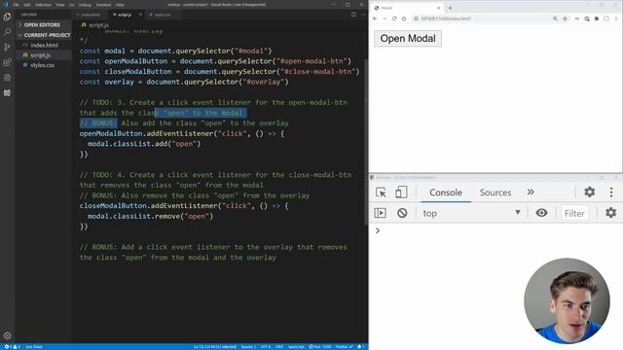Click the live expression eye icon
The height and width of the screenshot is (350, 623).
(x=541, y=213)
